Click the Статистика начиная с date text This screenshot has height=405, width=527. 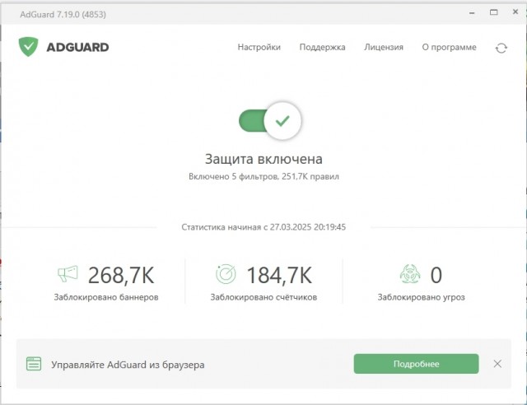pyautogui.click(x=263, y=227)
